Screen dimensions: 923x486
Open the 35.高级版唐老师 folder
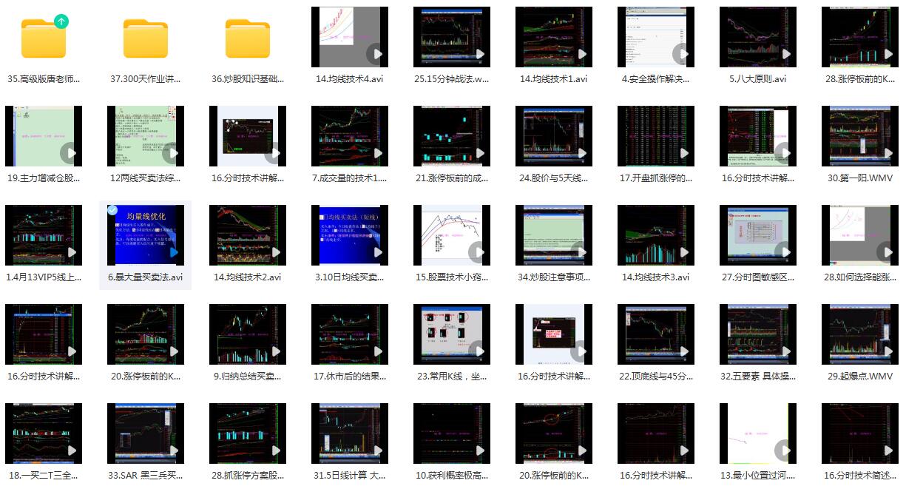pyautogui.click(x=44, y=38)
